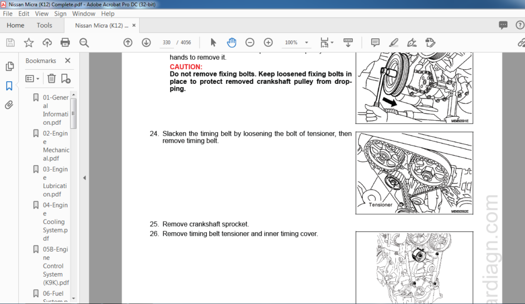The image size is (525, 304).
Task: Open 02-Engine Mechanical.pdf bookmark
Action: (x=56, y=146)
